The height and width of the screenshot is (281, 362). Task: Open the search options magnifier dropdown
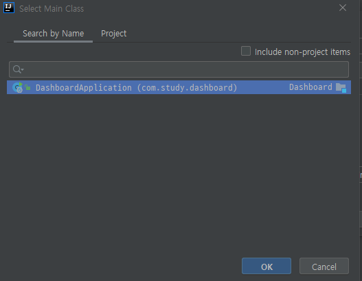(x=18, y=69)
